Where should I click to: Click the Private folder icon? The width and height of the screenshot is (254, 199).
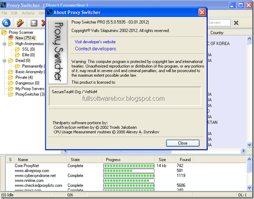[x=11, y=77]
